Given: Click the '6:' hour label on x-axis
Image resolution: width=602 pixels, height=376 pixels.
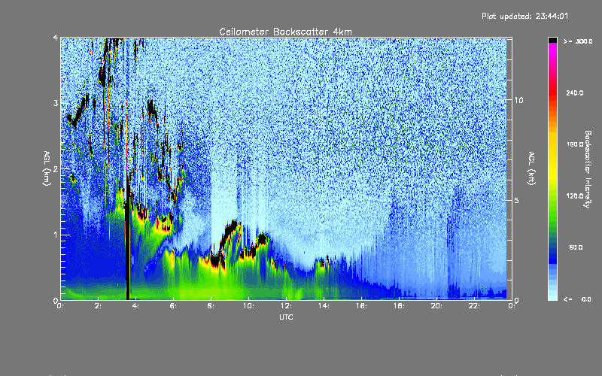Looking at the screenshot, I should pyautogui.click(x=173, y=306).
